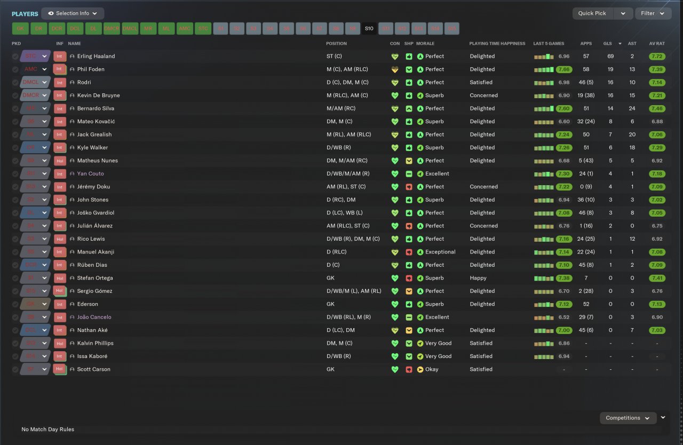The width and height of the screenshot is (683, 445).
Task: Open Phil Foden's AMC position picker
Action: 35,69
